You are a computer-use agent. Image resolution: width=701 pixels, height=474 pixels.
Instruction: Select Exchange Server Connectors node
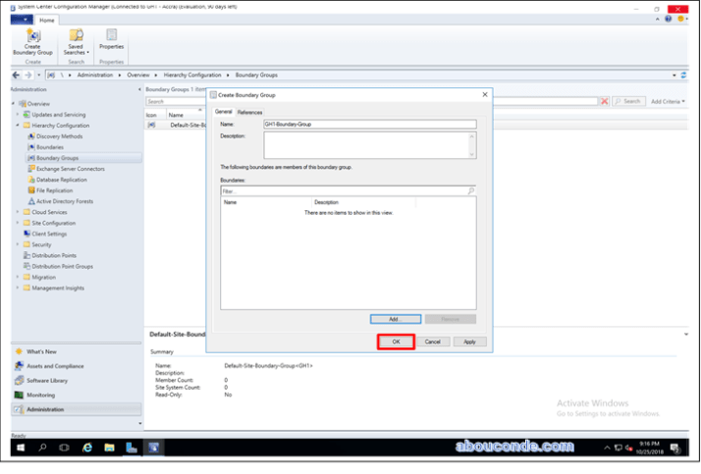coord(69,169)
